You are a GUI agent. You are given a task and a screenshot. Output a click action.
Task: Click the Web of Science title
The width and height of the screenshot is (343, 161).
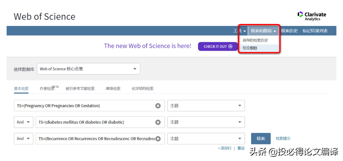pos(45,16)
